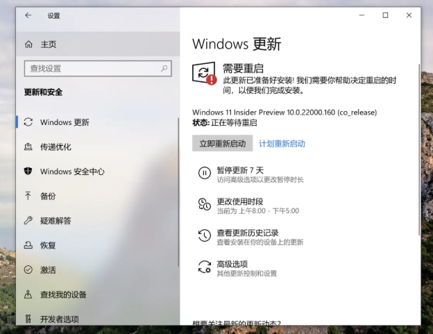The height and width of the screenshot is (334, 433).
Task: Click the 恢复 recovery icon
Action: click(x=28, y=245)
